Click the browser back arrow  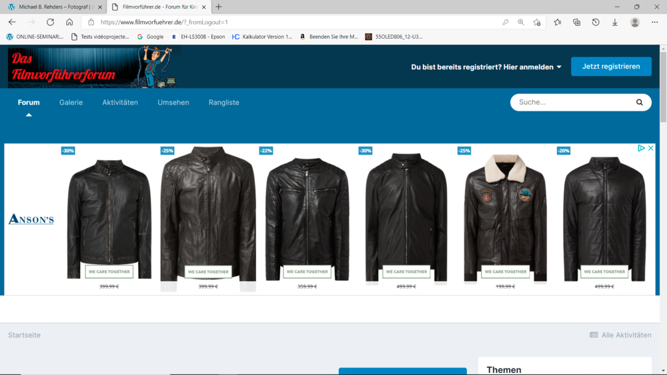(12, 22)
